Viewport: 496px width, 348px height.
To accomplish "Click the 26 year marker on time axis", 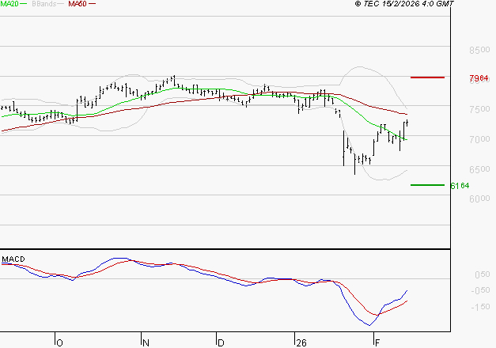I will click(x=301, y=343).
